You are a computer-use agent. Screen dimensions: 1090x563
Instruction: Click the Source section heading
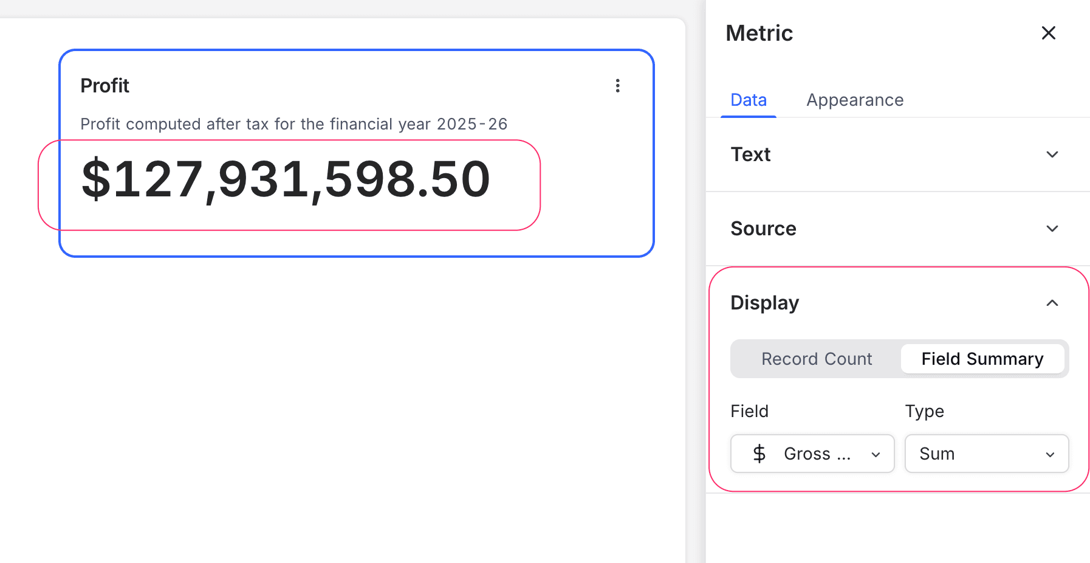[763, 229]
